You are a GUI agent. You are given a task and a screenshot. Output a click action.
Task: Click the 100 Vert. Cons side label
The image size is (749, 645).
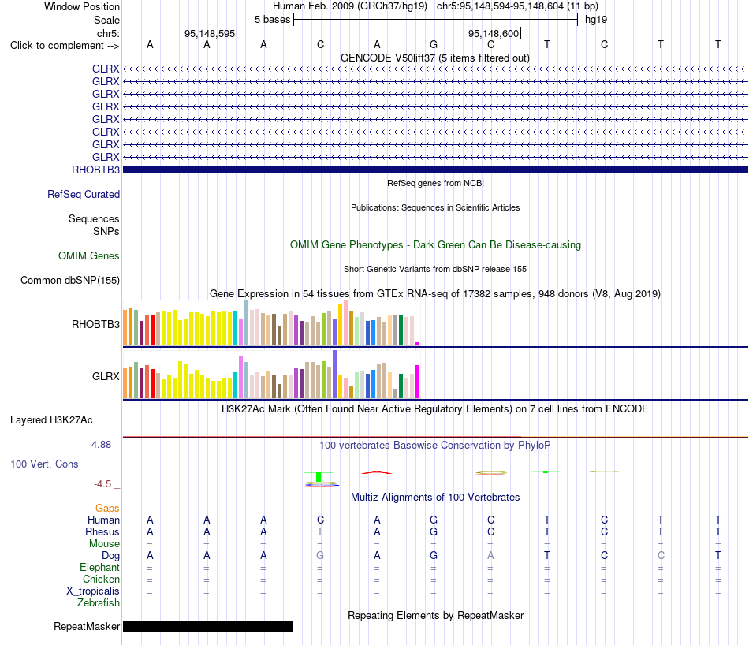[x=44, y=464]
